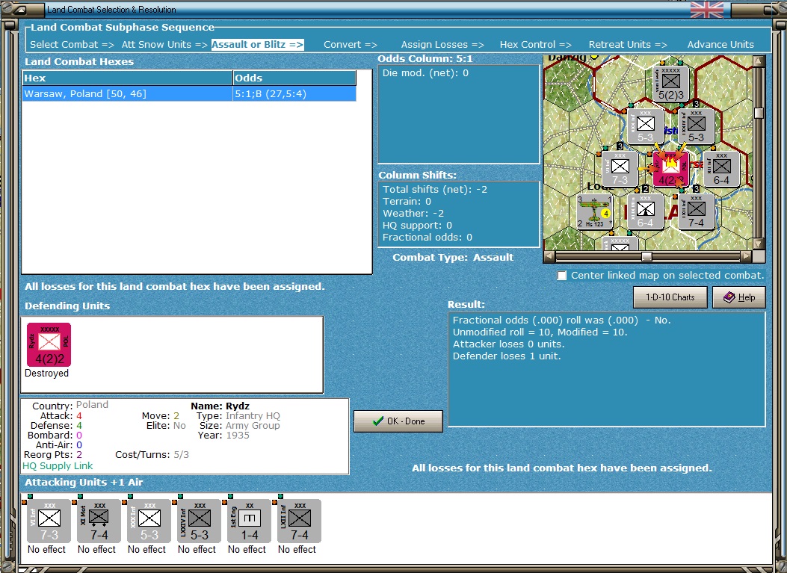Click the Cost/Turns: 5/3 detail
This screenshot has width=787, height=573.
pos(152,454)
